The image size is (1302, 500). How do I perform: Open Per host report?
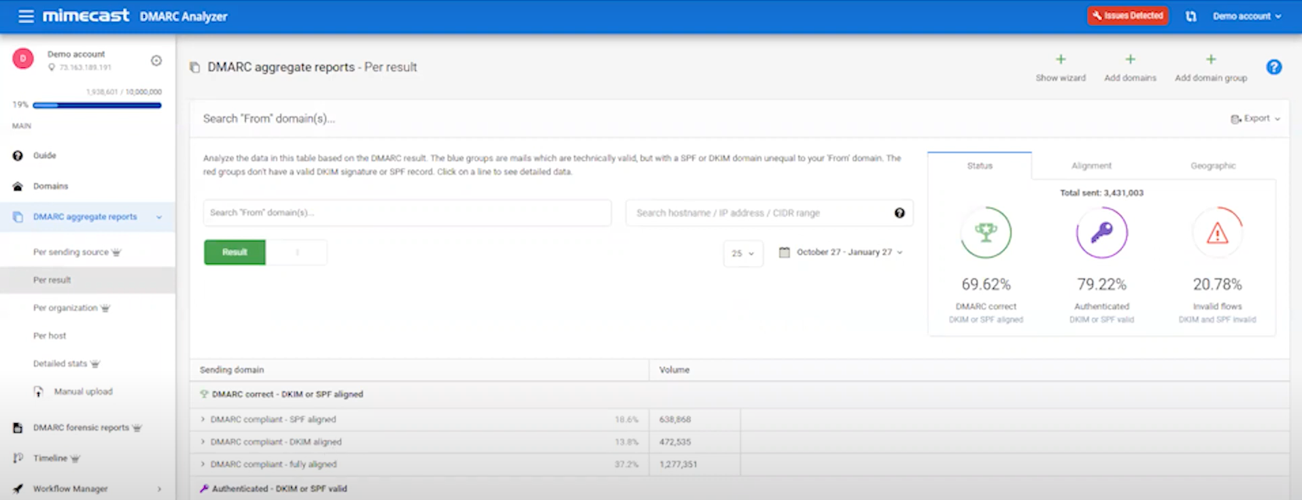point(50,336)
